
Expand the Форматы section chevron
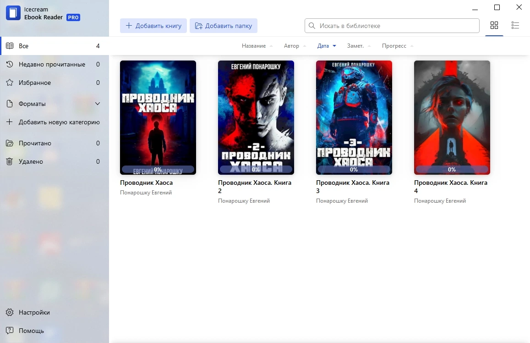click(98, 104)
